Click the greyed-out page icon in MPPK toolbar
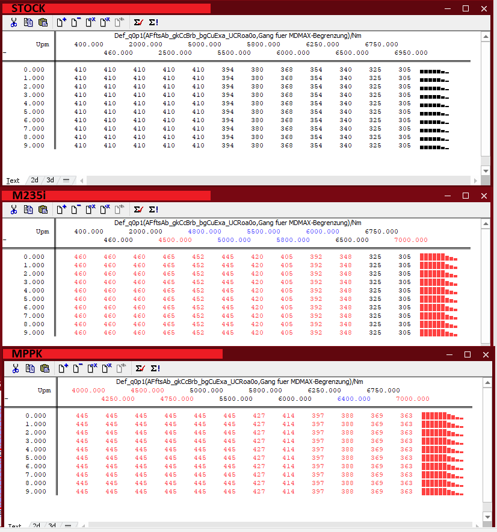Viewport: 497px width, 532px height. point(121,368)
